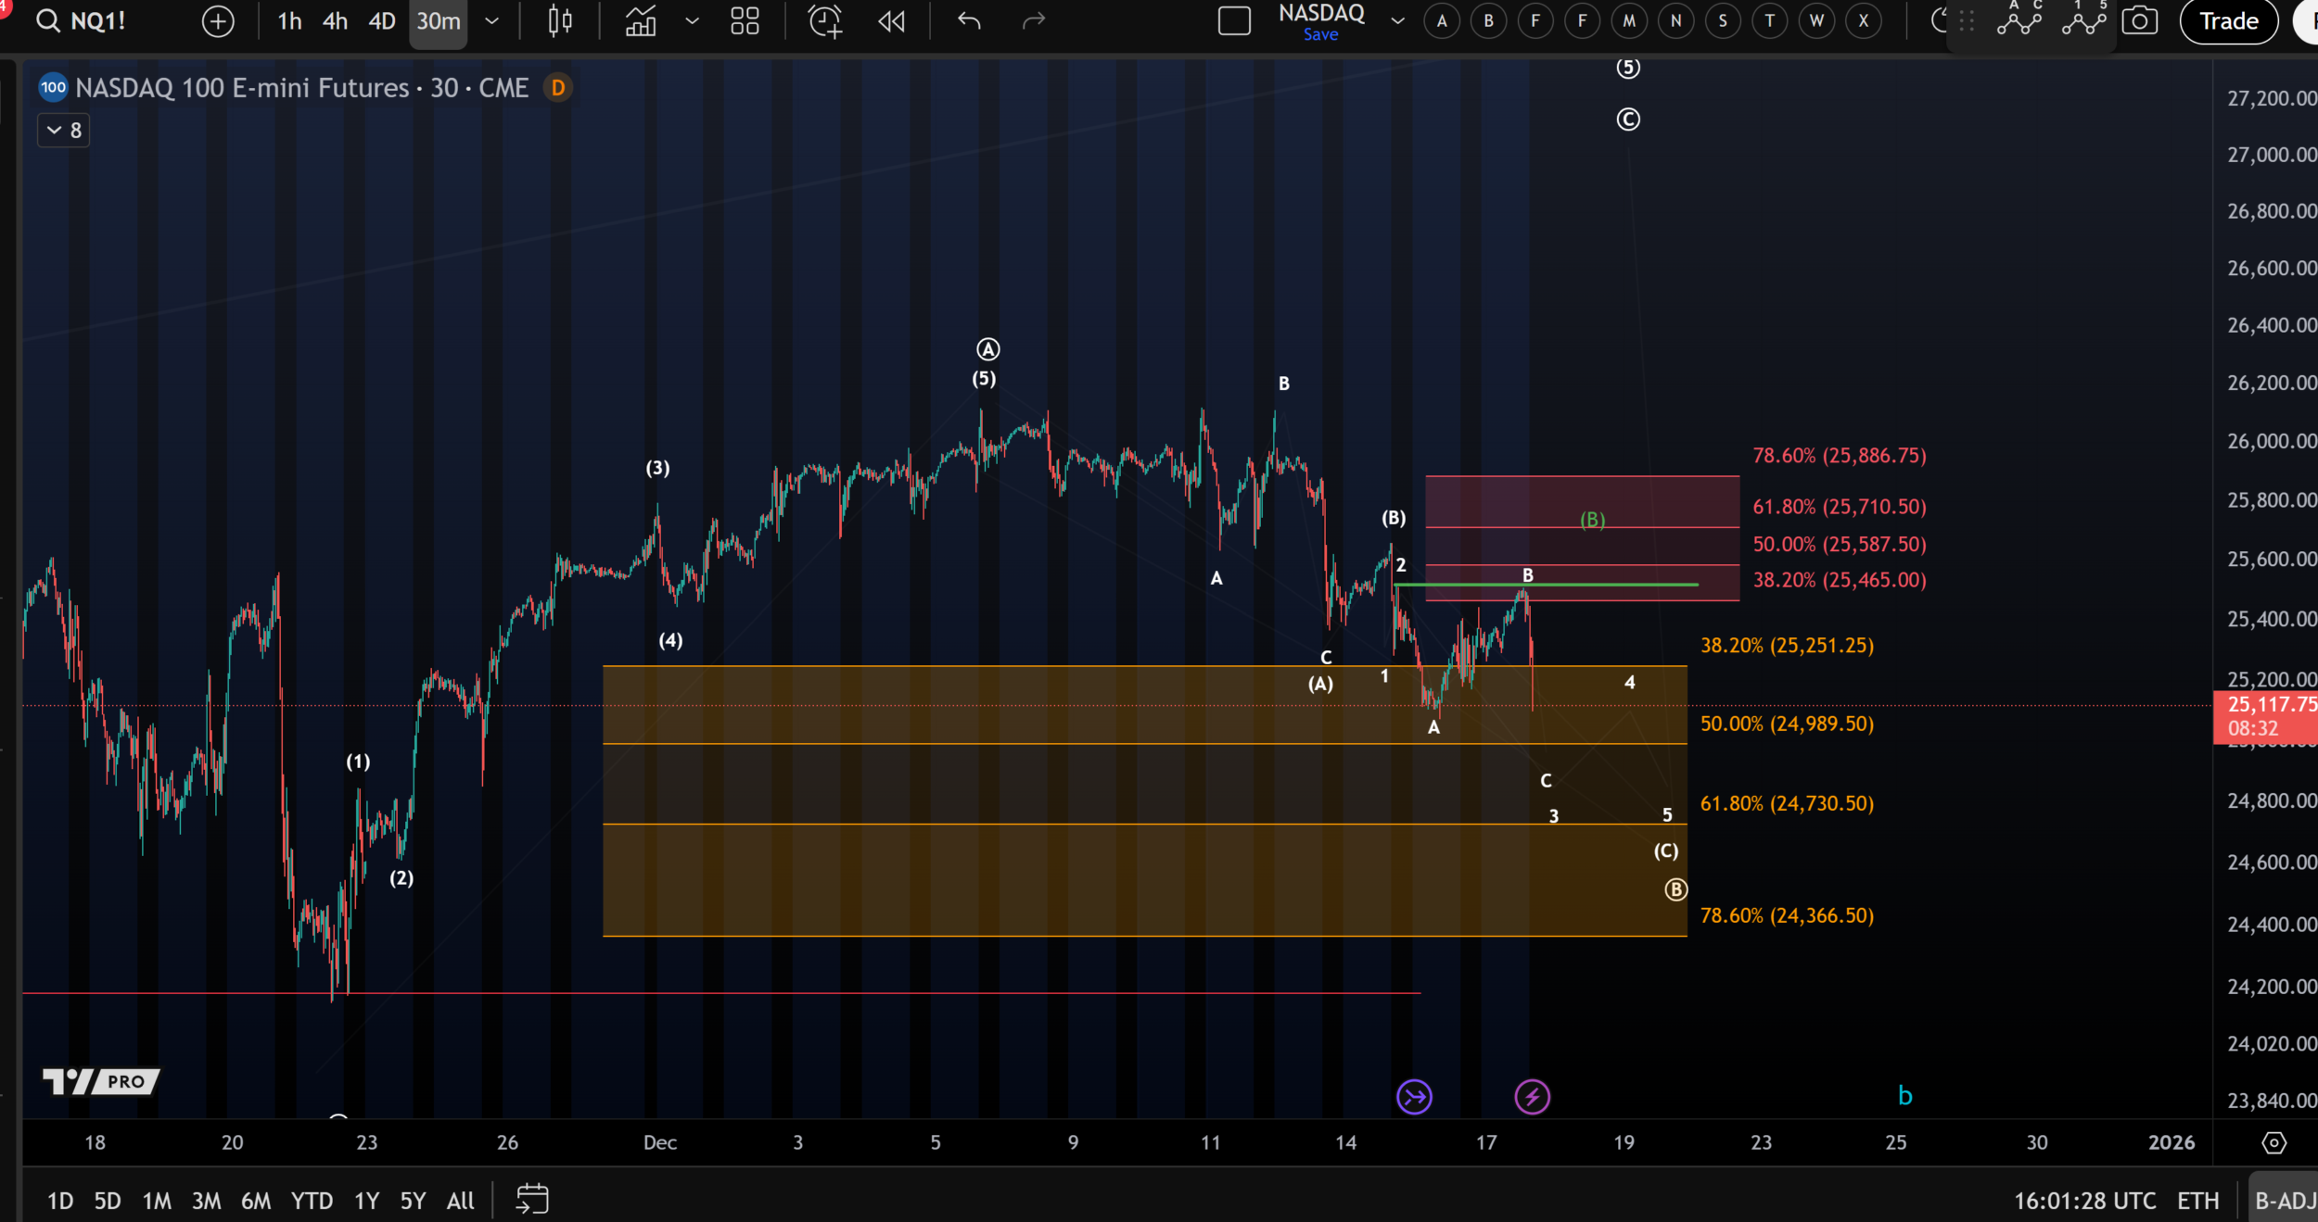Expand the NASDAQ layout name dropdown

tap(1397, 20)
